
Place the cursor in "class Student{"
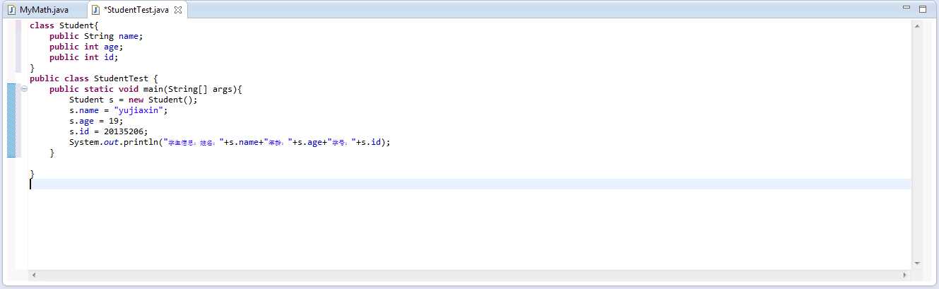[x=64, y=25]
